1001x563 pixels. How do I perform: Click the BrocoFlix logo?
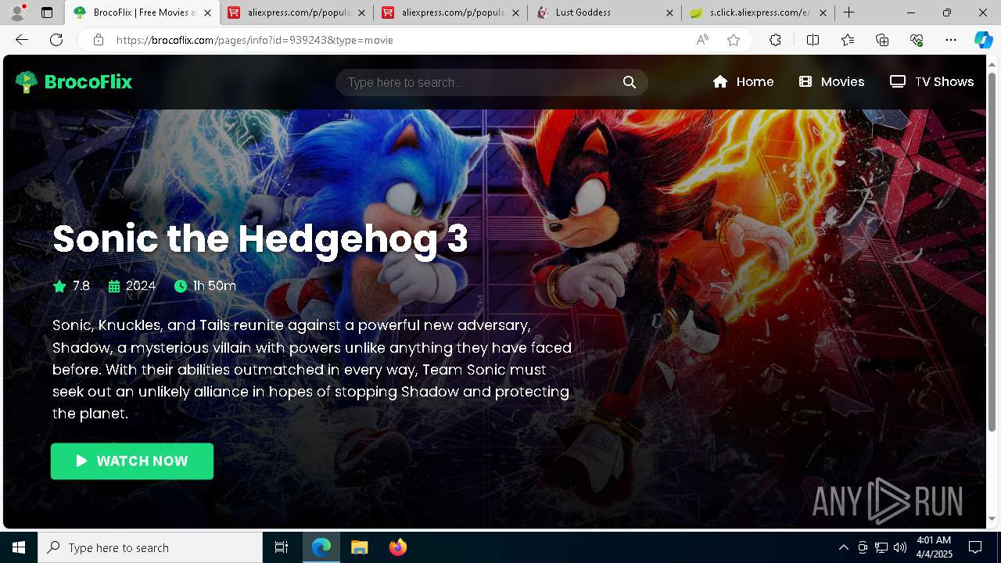74,82
